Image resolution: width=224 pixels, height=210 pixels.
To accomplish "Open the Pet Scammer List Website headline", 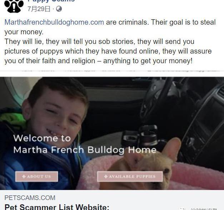I will click(57, 207).
